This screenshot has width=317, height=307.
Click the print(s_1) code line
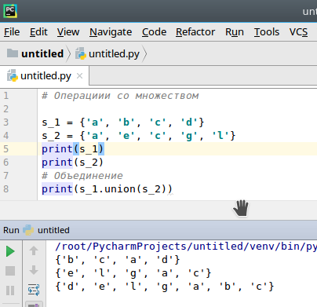point(73,149)
